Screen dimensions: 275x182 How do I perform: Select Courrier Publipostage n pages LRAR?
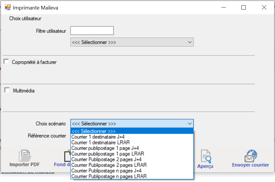point(132,176)
